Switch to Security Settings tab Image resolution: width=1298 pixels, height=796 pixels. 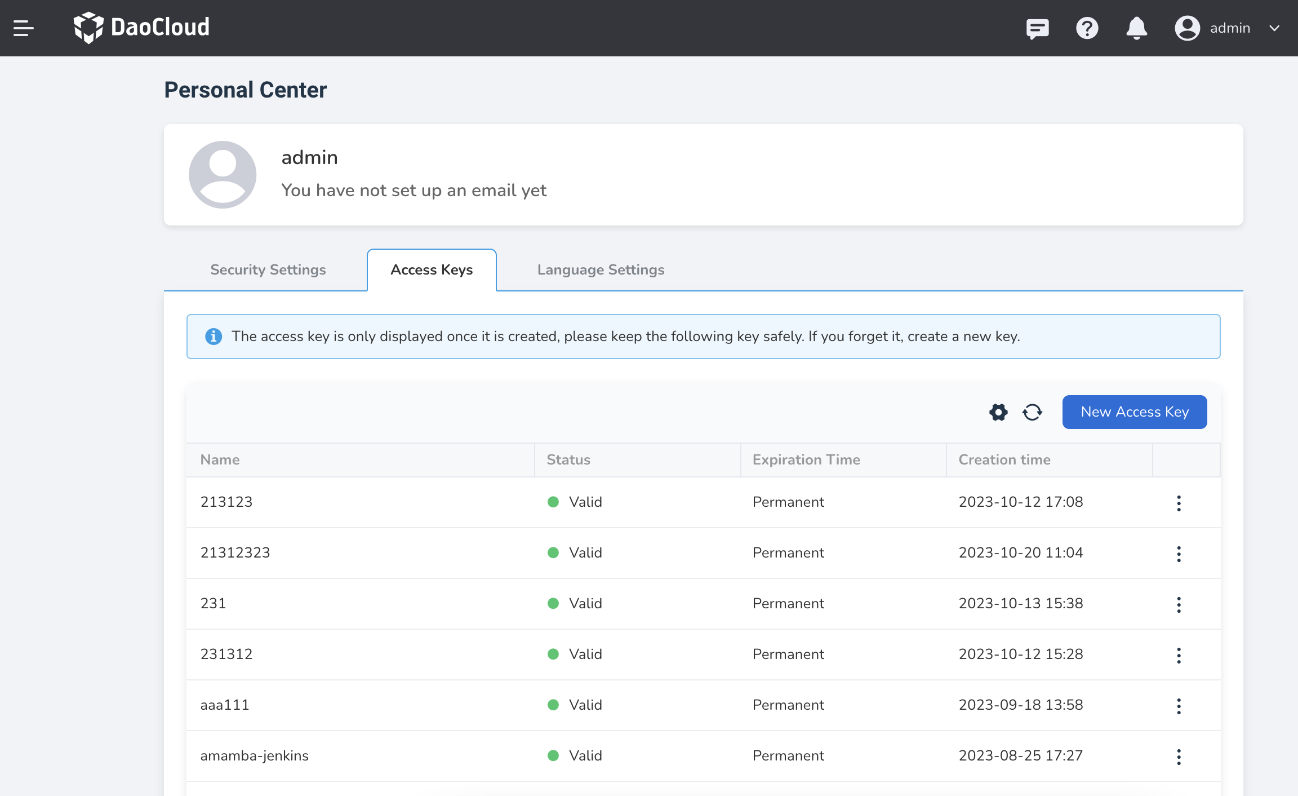pyautogui.click(x=268, y=269)
